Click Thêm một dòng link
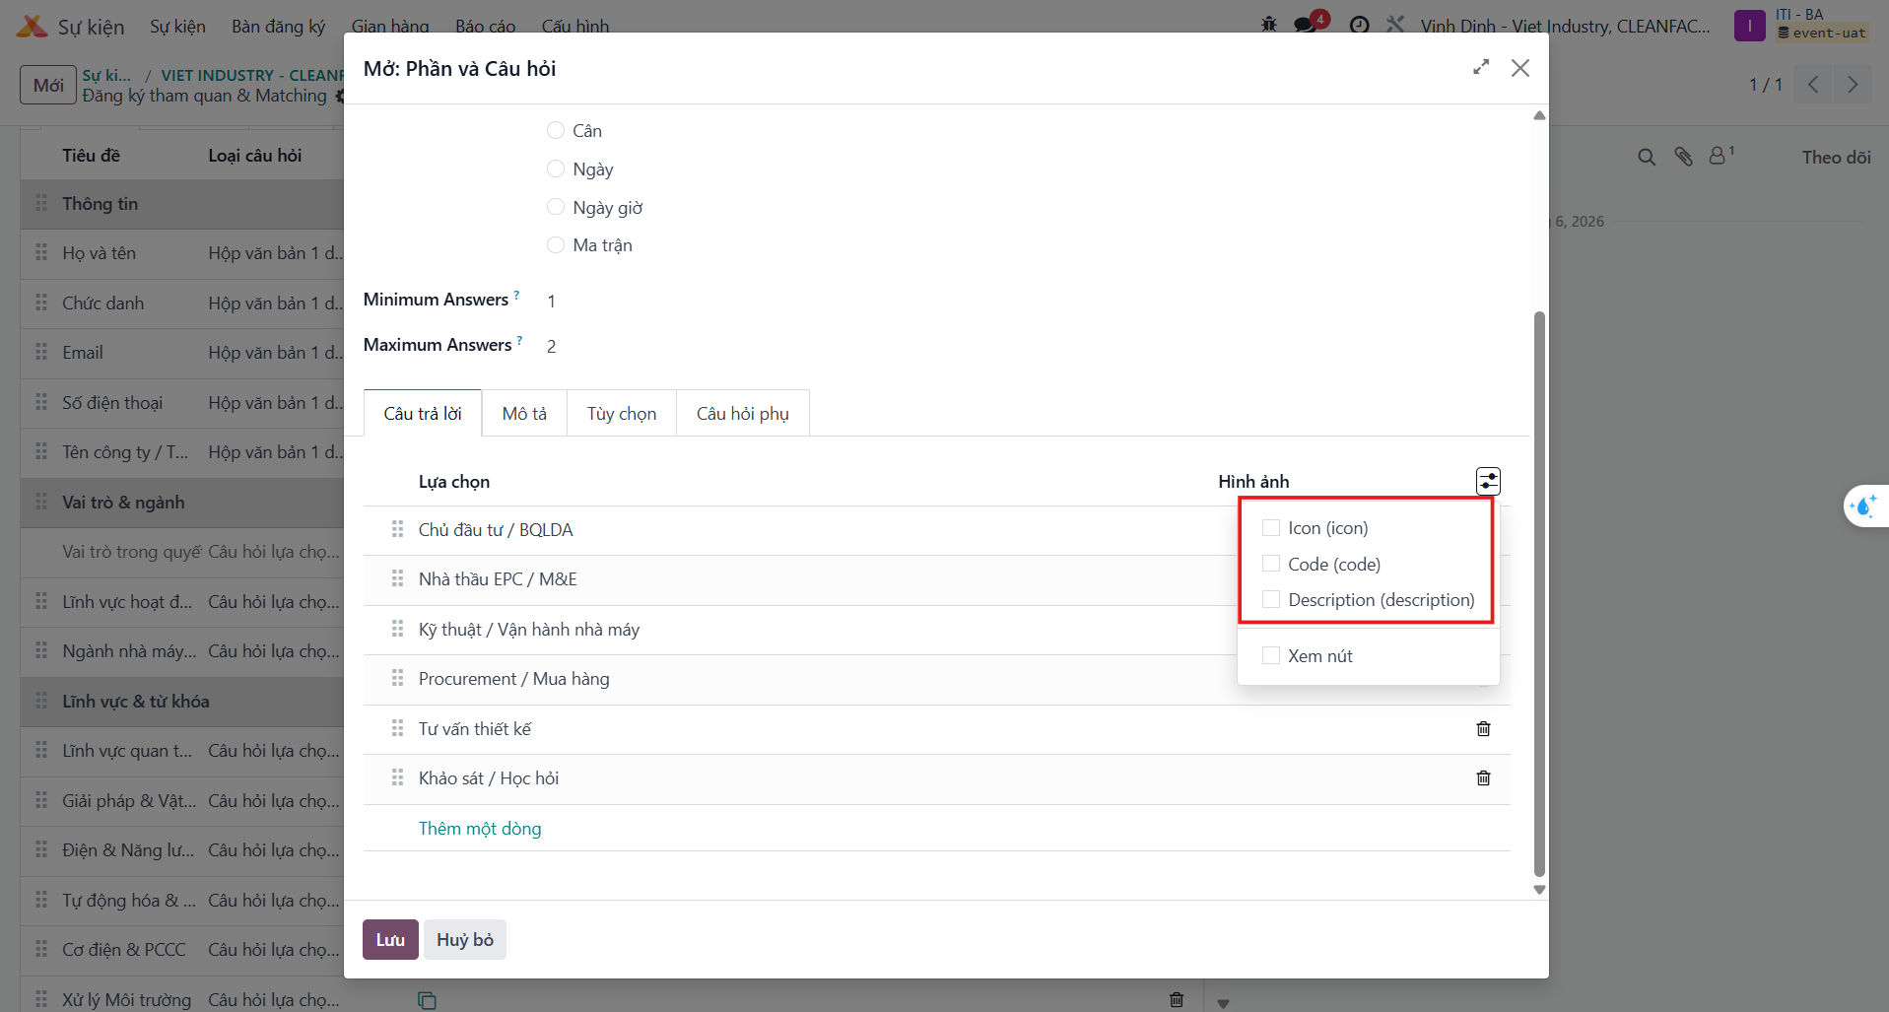This screenshot has height=1012, width=1889. [480, 828]
